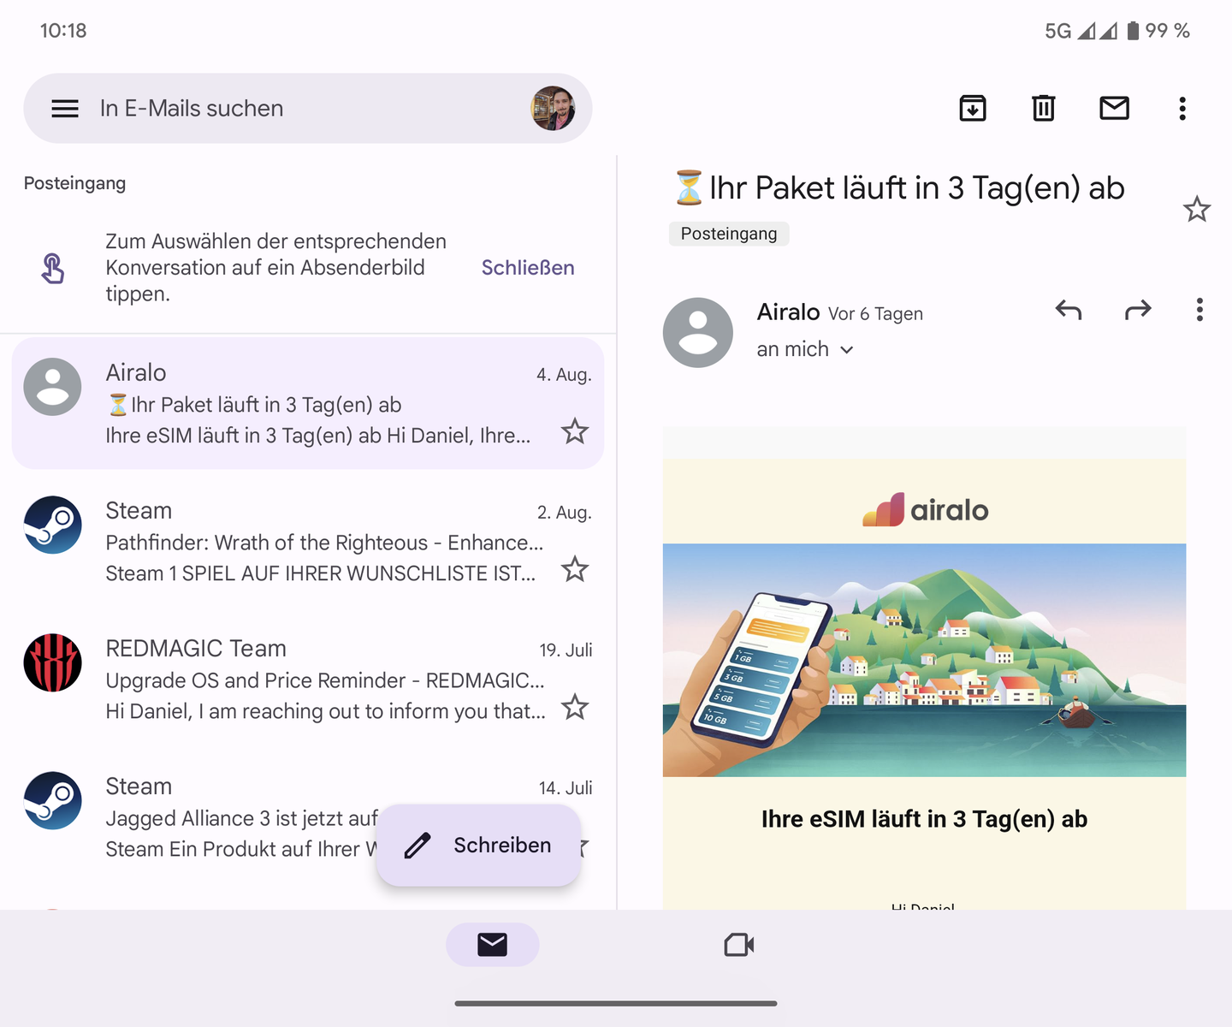Reply to the Airalo message
Viewport: 1232px width, 1027px height.
(x=1069, y=310)
